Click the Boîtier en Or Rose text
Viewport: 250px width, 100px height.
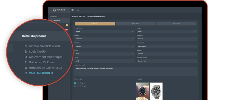[x=41, y=62]
